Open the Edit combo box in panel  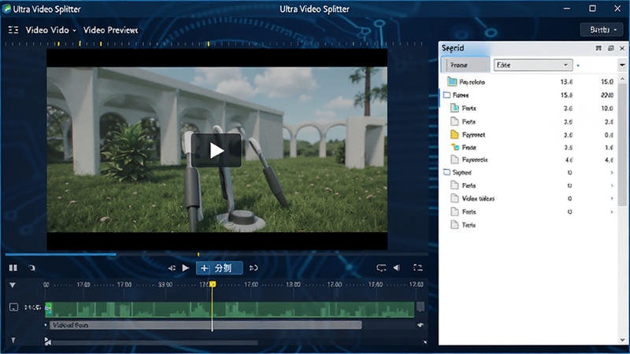tap(533, 65)
